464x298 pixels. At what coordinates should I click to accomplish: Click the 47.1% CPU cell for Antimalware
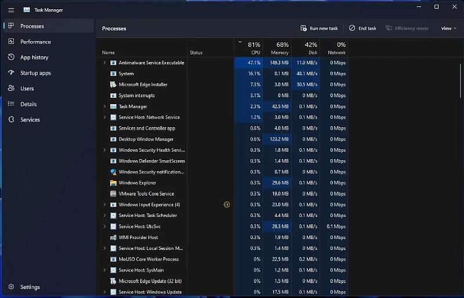point(249,62)
